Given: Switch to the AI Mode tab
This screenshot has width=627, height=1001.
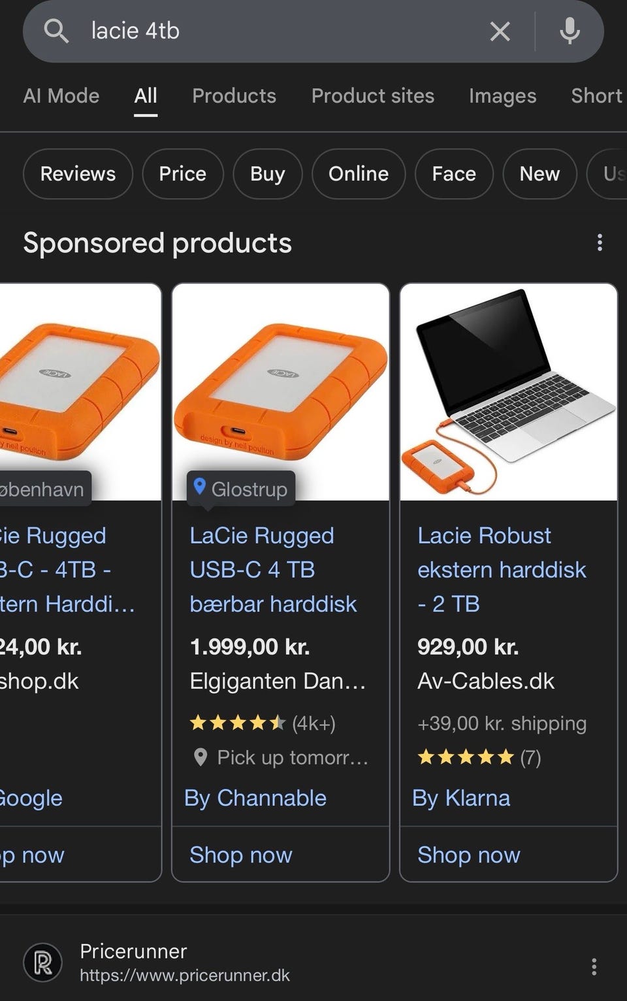Looking at the screenshot, I should tap(61, 96).
